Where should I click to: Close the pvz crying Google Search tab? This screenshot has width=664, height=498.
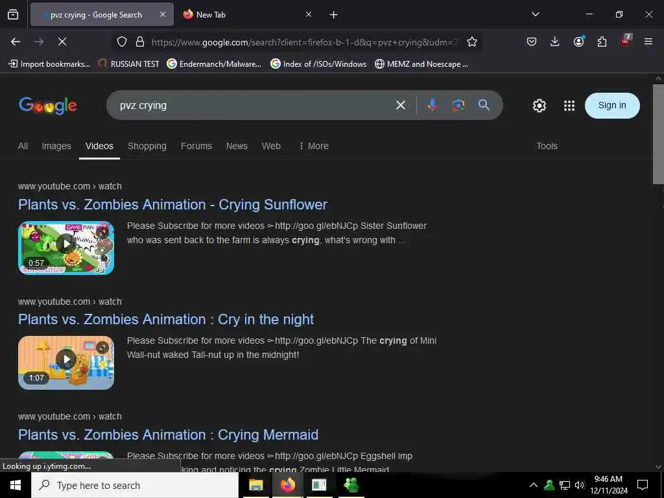click(x=163, y=14)
